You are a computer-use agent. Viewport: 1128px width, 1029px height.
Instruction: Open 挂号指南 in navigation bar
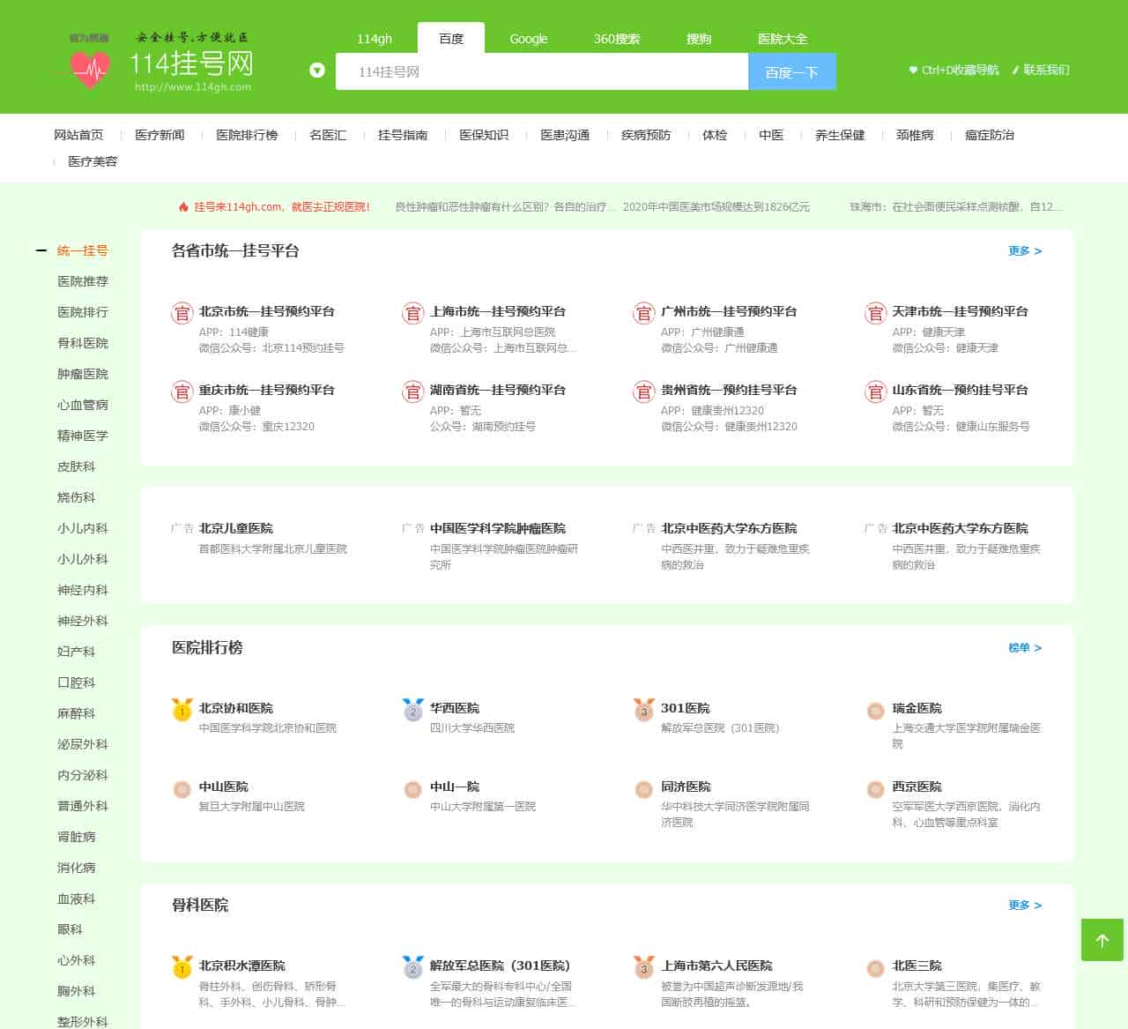pyautogui.click(x=403, y=135)
